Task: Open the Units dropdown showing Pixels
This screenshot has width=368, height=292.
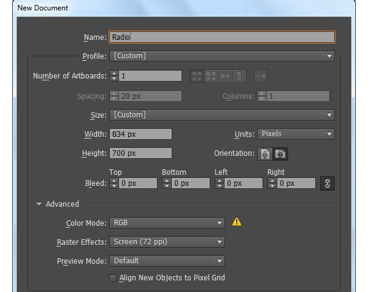Action: (x=296, y=134)
